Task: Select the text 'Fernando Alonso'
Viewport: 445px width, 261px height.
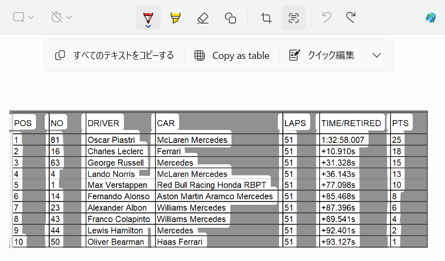Action: [x=118, y=197]
